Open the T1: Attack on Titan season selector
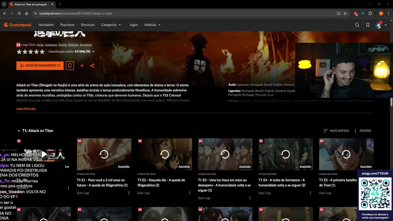 click(35, 131)
